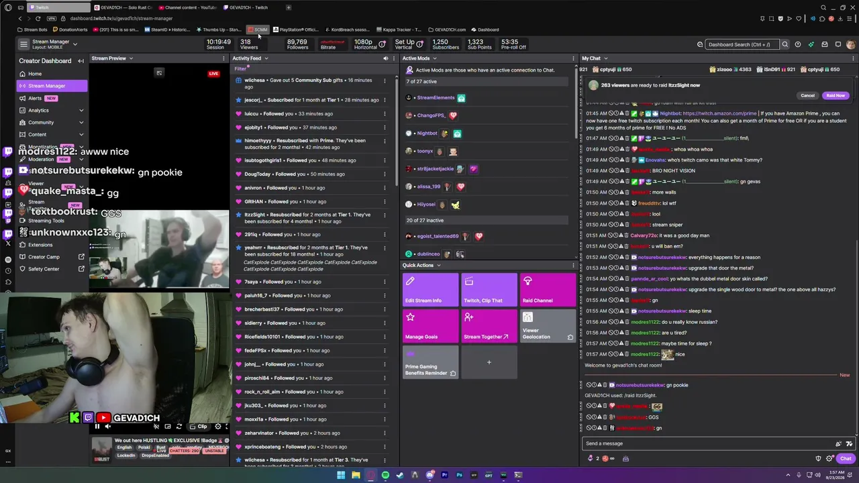Viewport: 859px width, 483px height.
Task: Expand the Analytics section
Action: click(x=52, y=110)
